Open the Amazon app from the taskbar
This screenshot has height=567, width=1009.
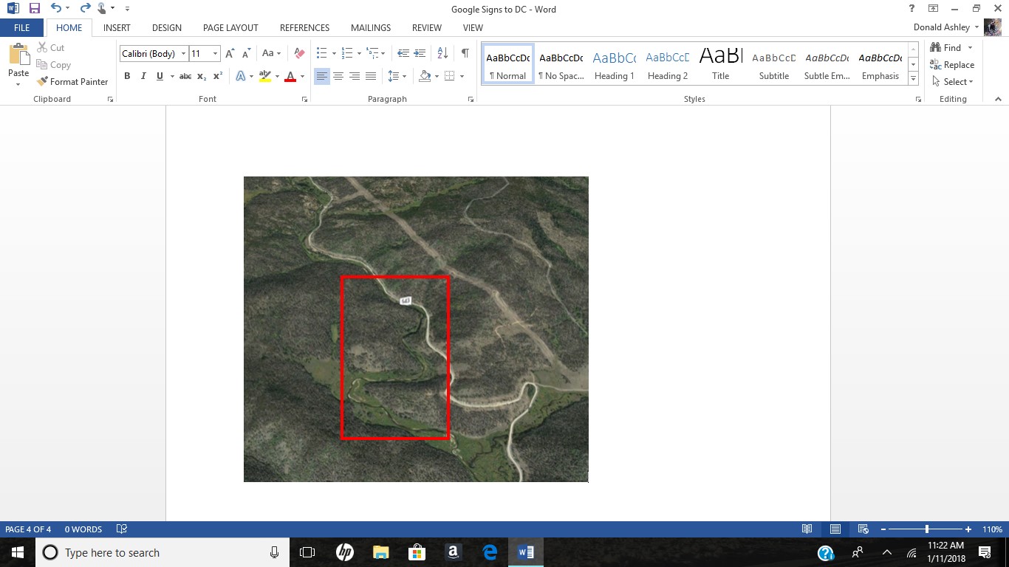click(453, 552)
